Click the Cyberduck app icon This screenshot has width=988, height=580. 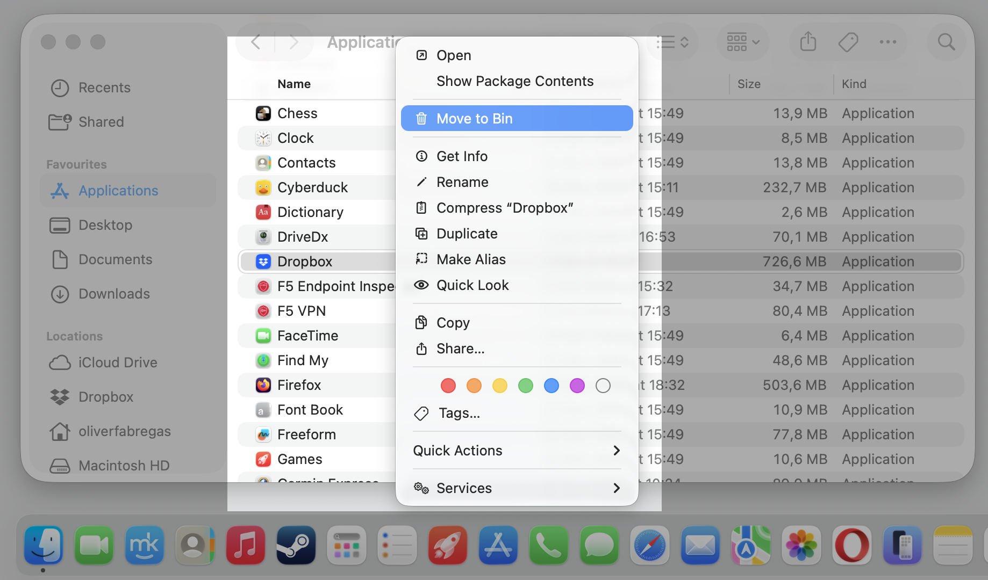263,187
